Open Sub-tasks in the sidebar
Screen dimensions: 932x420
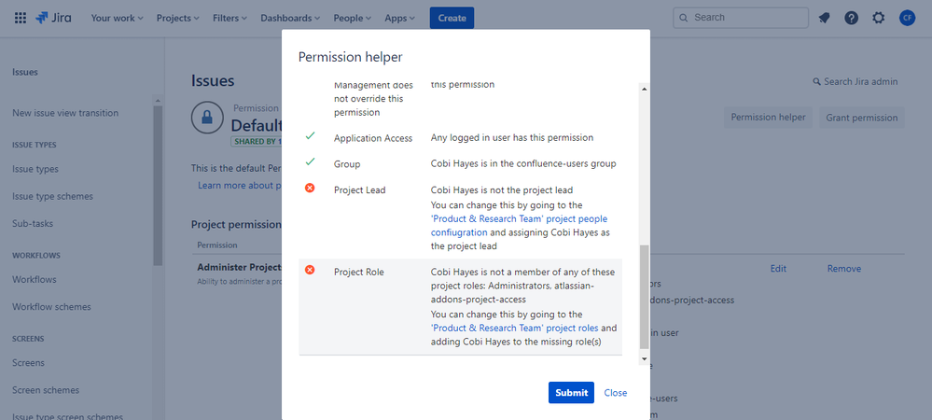coord(32,224)
